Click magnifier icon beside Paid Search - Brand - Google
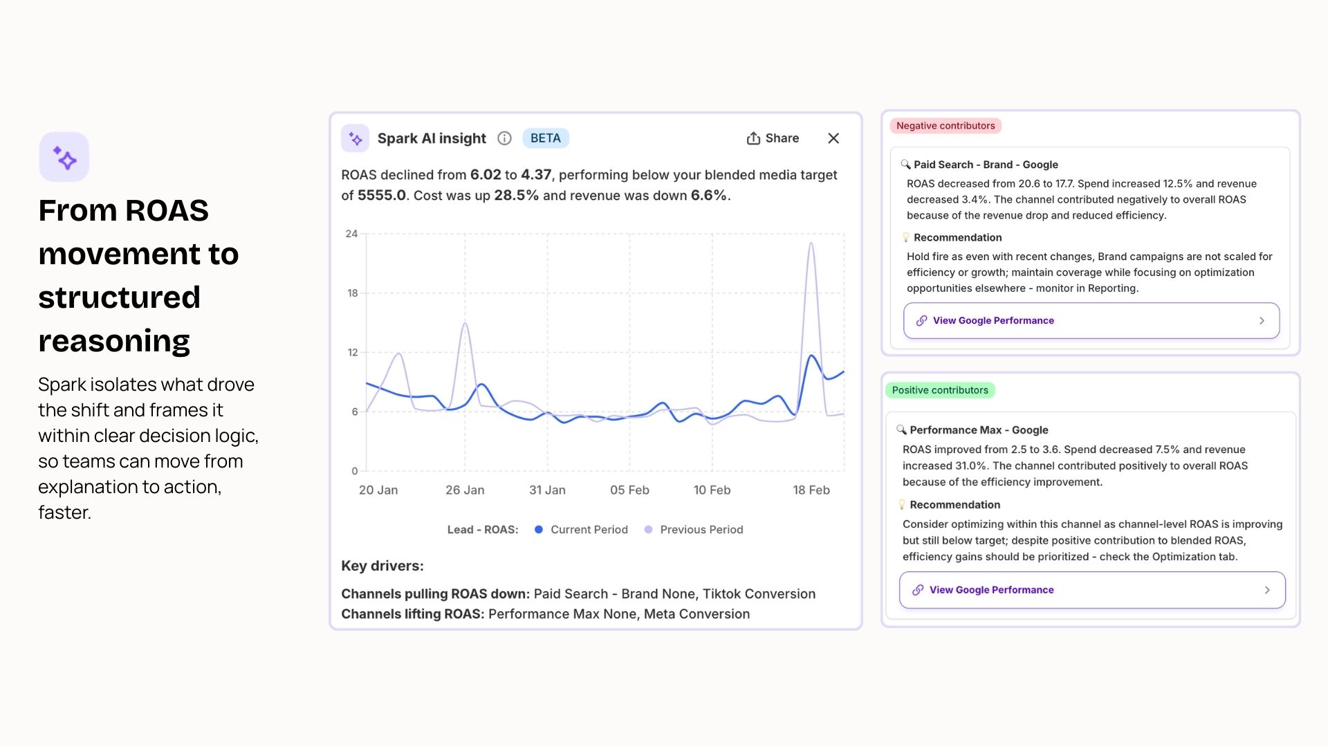The image size is (1328, 747). (x=905, y=165)
